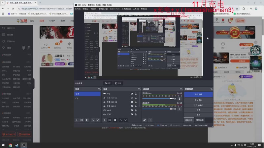This screenshot has width=264, height=148.
Task: Open the 帮助(H) menu in OBS
Action: click(144, 9)
